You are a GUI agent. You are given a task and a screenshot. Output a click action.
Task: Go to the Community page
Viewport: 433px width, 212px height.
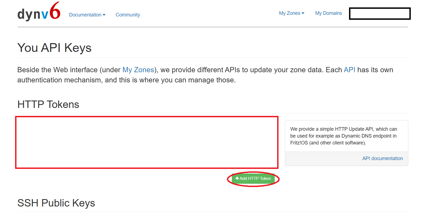128,15
